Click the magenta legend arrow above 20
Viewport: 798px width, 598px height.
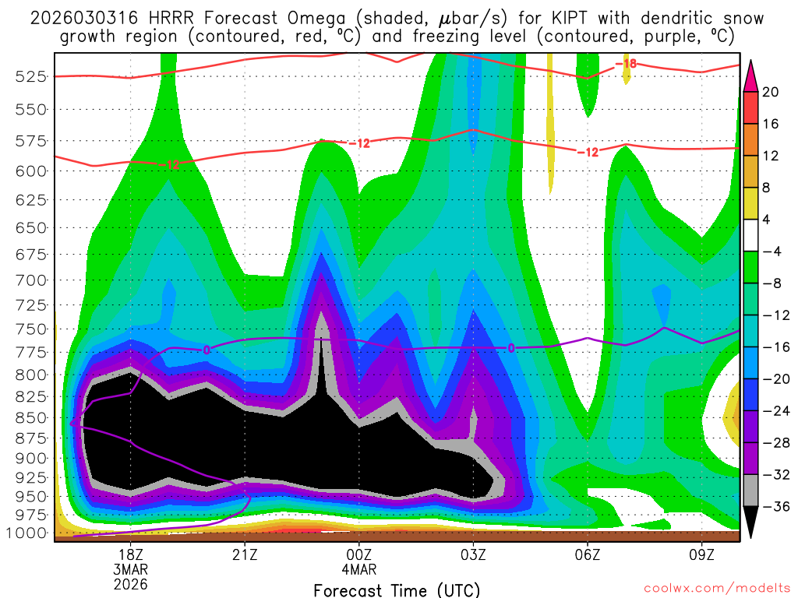[x=750, y=76]
